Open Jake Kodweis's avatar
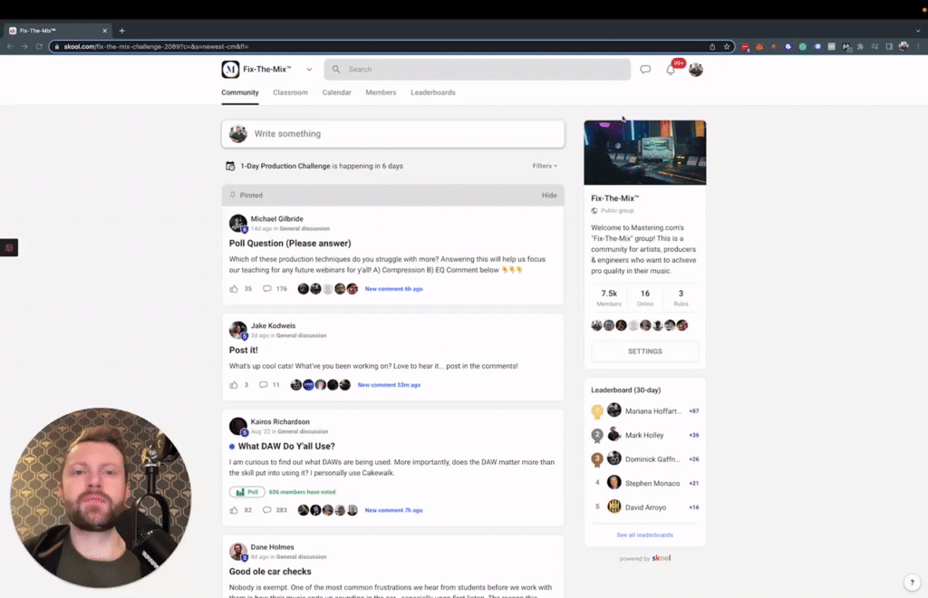Viewport: 928px width, 598px height. (x=238, y=330)
